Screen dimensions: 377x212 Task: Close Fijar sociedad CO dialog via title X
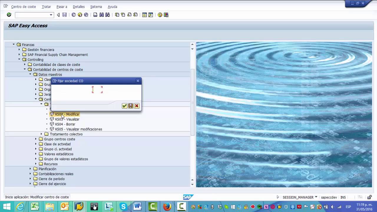click(x=138, y=81)
